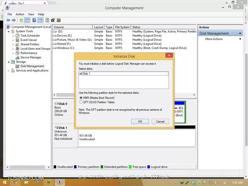Select the Windows (C:) volume row
Screen dimensions: 248x186
coord(124,48)
